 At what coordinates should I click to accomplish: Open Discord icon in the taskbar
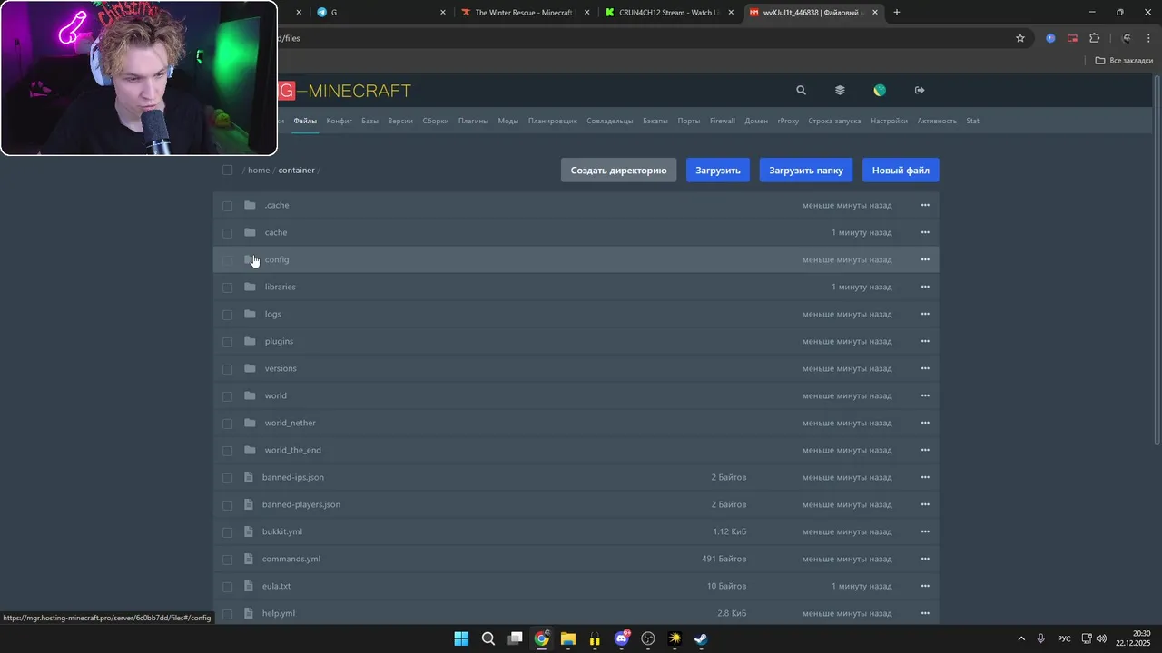[622, 638]
